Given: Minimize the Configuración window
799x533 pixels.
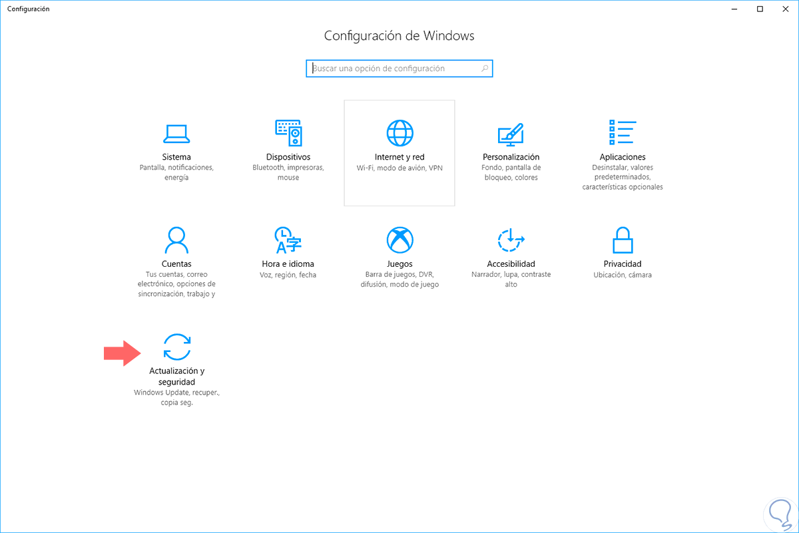Looking at the screenshot, I should pyautogui.click(x=734, y=9).
